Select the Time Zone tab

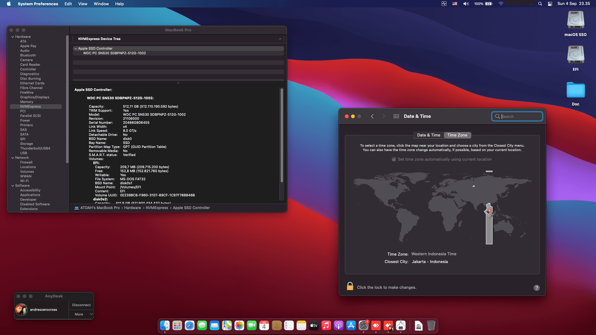457,135
